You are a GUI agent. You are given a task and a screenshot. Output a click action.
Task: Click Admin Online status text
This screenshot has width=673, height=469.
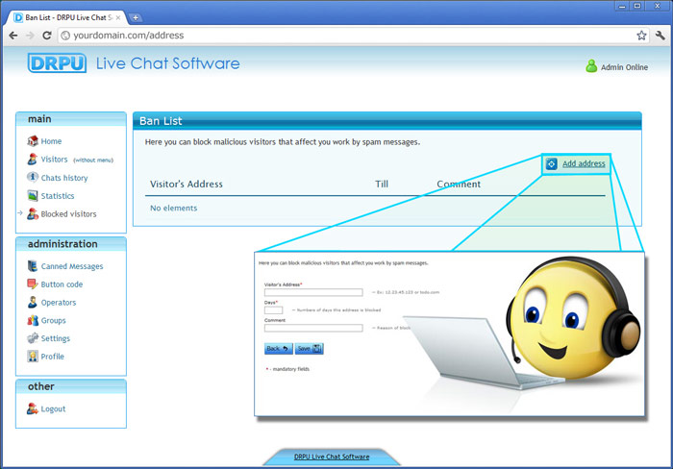(624, 67)
